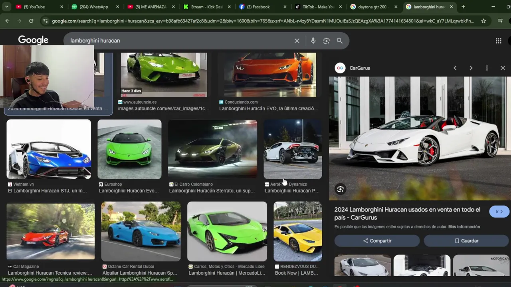This screenshot has height=287, width=511.
Task: Switch to the Stream - Kick Dashboard tab
Action: point(206,7)
